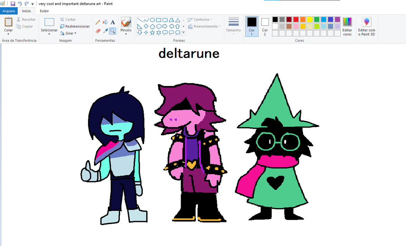406x246 pixels.
Task: Select the Magnifier tool
Action: [x=113, y=31]
